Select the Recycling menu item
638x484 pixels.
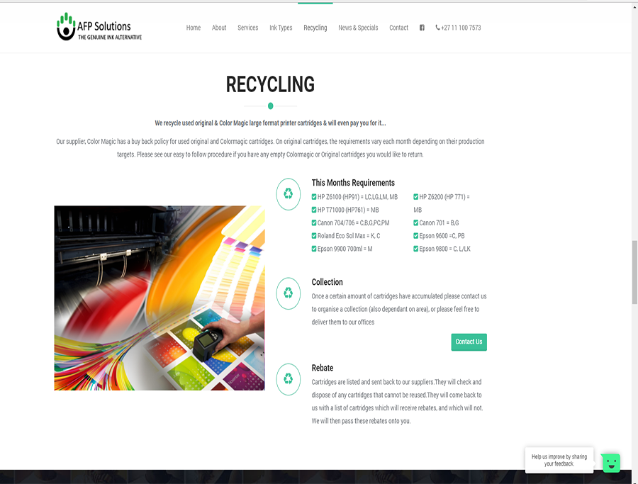pos(315,28)
